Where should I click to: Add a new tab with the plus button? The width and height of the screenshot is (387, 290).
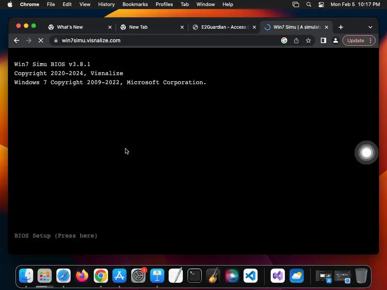(341, 27)
